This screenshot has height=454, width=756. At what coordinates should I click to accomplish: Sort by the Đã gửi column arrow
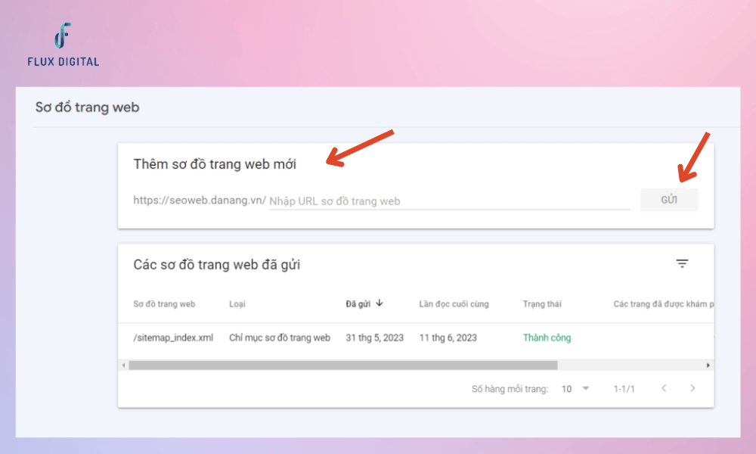380,303
